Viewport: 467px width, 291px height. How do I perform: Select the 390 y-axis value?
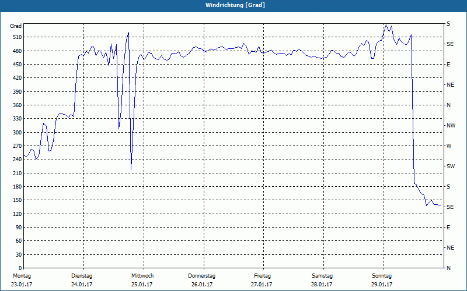click(x=18, y=92)
